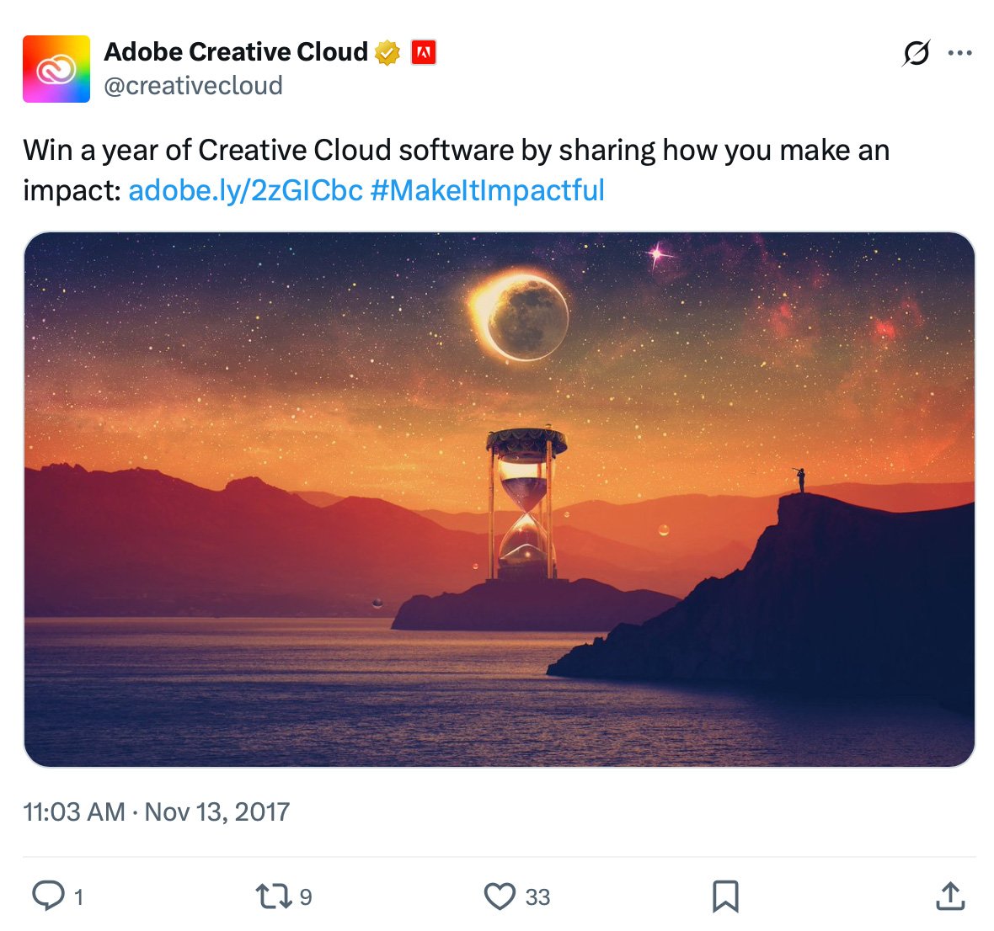Share the tweet via the share icon
The width and height of the screenshot is (994, 931).
click(950, 896)
